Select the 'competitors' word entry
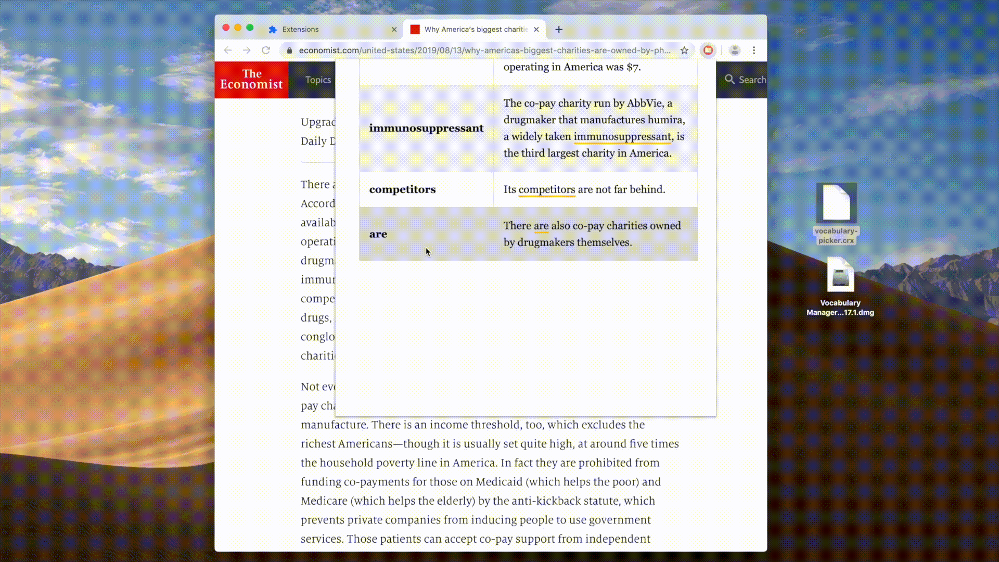This screenshot has width=999, height=562. click(403, 189)
